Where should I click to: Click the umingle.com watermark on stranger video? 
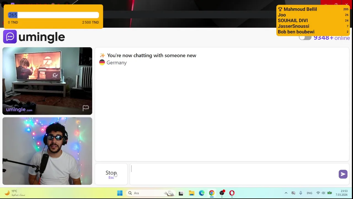19,110
